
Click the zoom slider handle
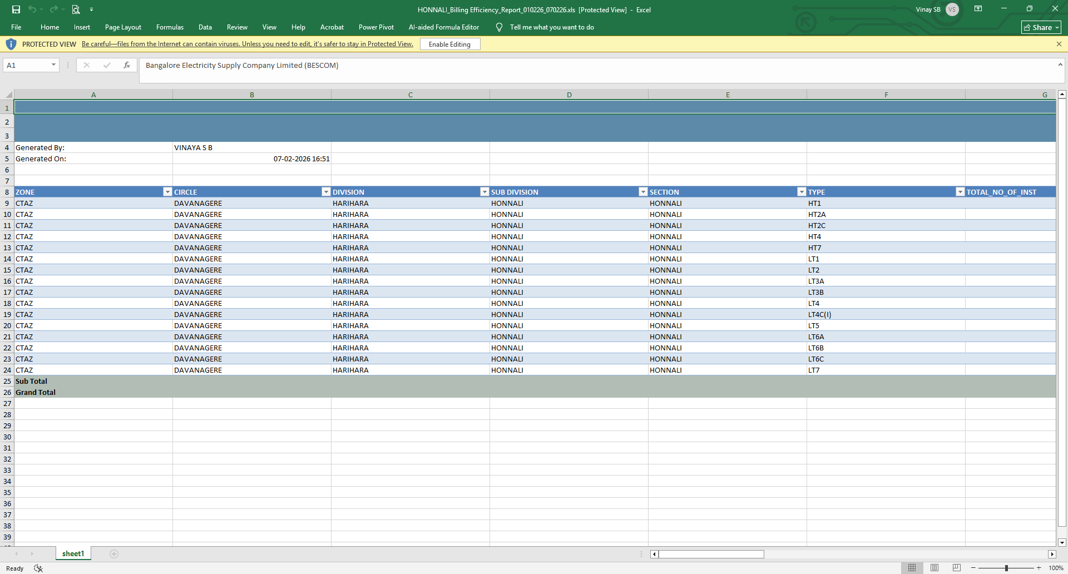1006,568
